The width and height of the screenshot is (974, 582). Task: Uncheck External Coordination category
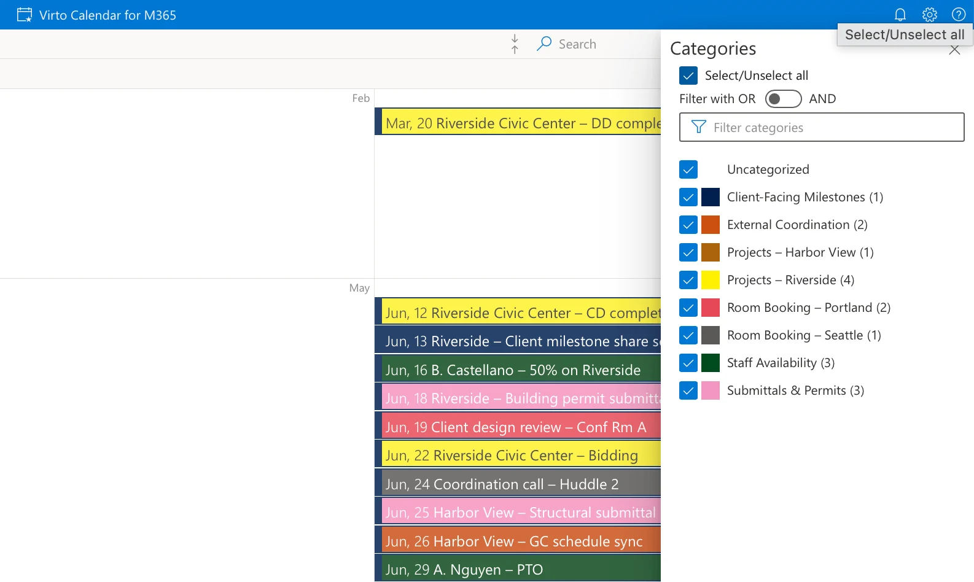point(688,225)
